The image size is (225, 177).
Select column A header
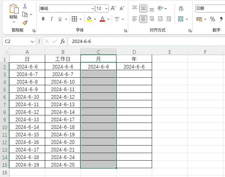point(27,52)
